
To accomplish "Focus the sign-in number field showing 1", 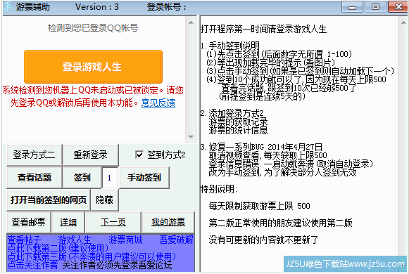I will coord(110,178).
